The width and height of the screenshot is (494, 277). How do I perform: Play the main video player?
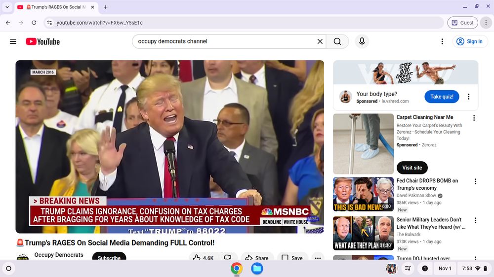170,146
